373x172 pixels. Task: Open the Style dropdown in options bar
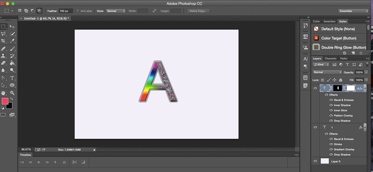coord(116,11)
